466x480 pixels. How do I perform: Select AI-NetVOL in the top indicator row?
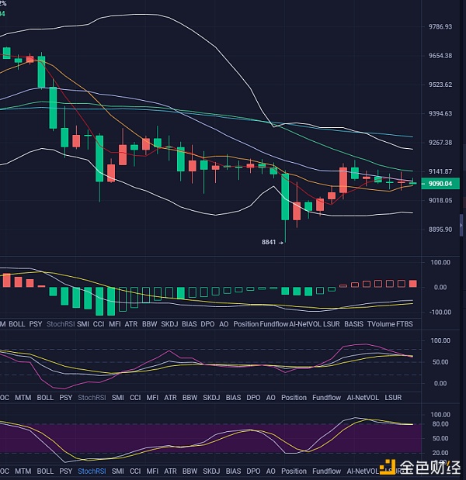(305, 324)
